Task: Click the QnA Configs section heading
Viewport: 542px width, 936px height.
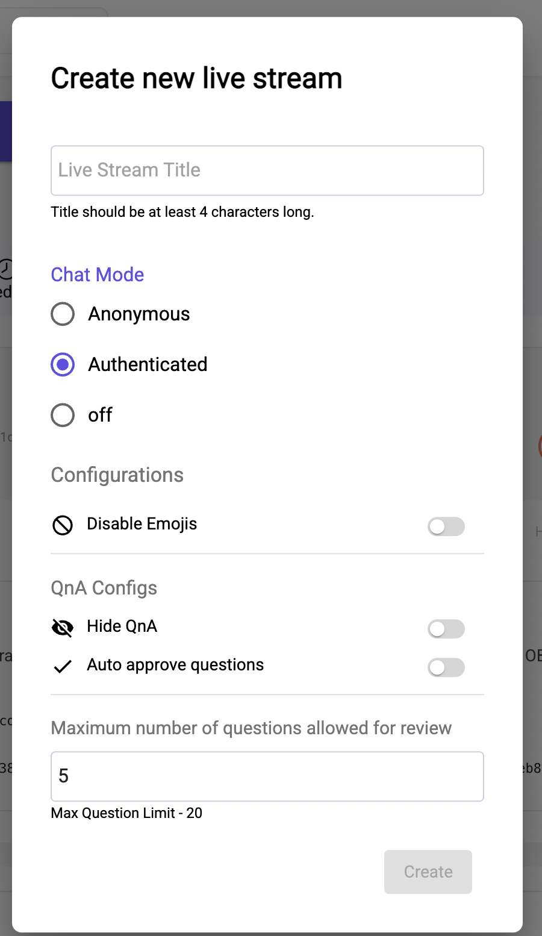Action: [104, 588]
